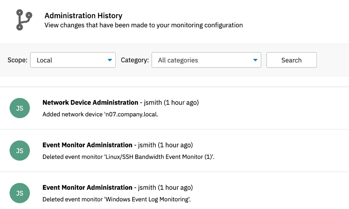349x209 pixels.
Task: Click the Search button
Action: click(x=292, y=60)
